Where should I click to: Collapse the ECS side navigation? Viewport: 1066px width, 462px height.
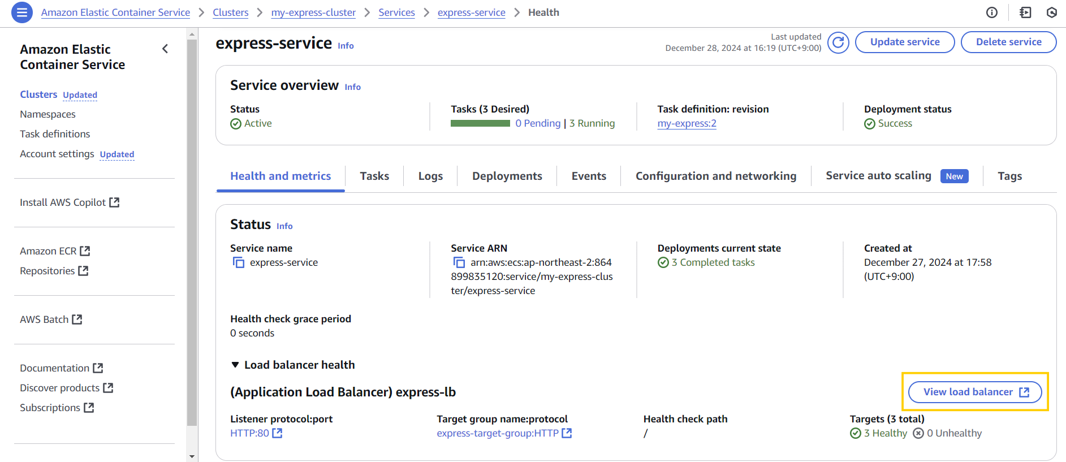click(165, 49)
